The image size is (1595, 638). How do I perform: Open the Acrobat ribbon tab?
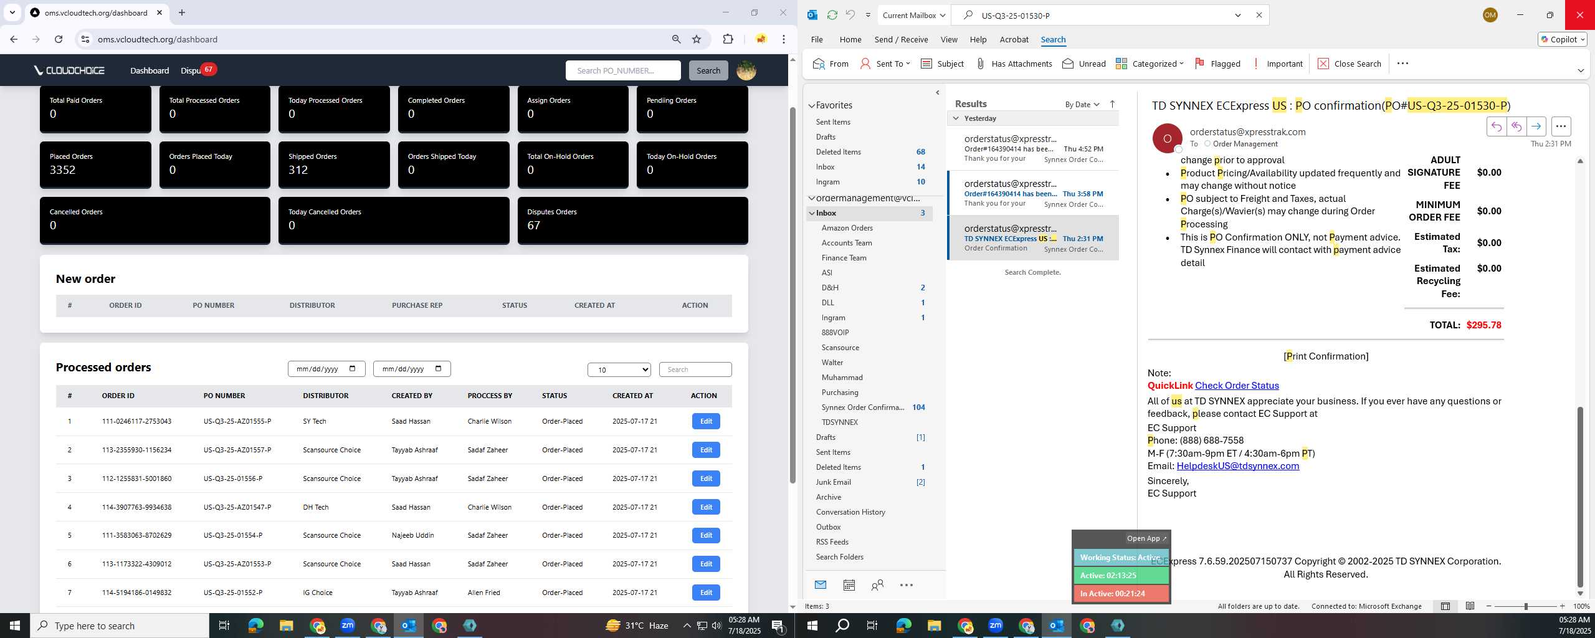1014,39
